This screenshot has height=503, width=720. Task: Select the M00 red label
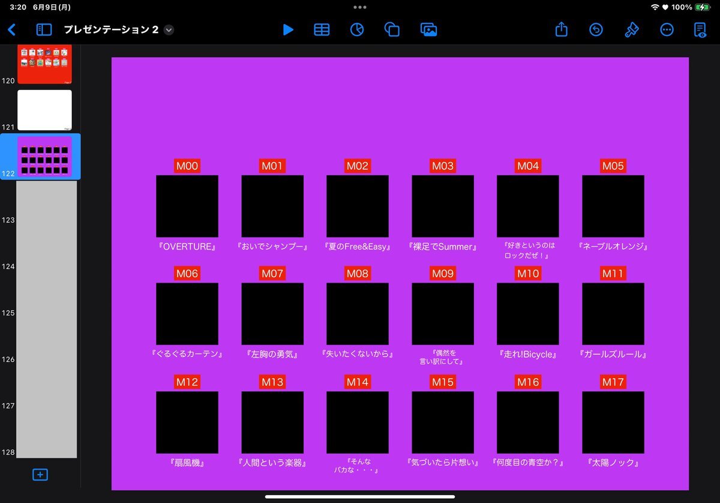coord(187,166)
